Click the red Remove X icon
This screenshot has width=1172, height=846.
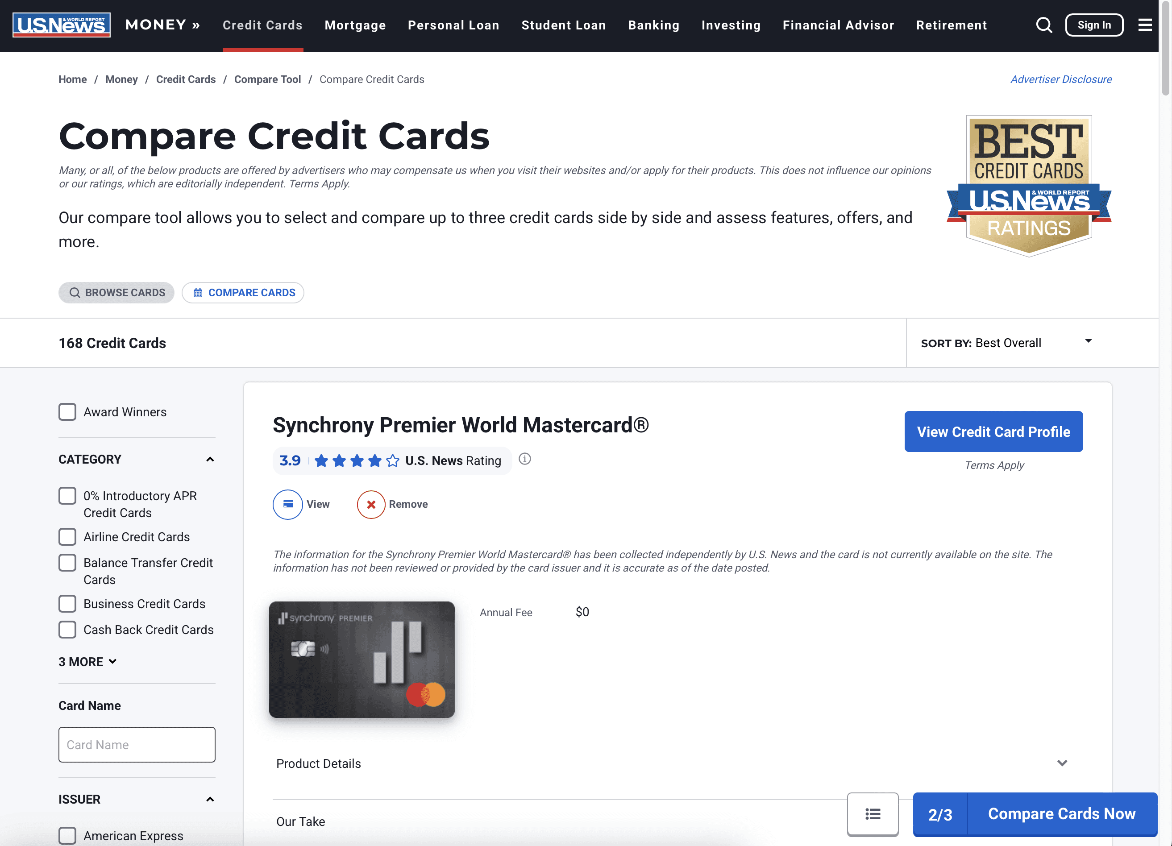371,504
